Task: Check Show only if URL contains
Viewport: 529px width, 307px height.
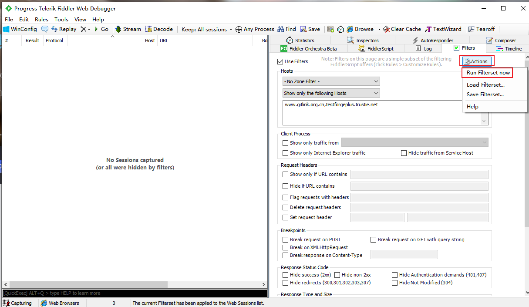Action: coord(286,174)
